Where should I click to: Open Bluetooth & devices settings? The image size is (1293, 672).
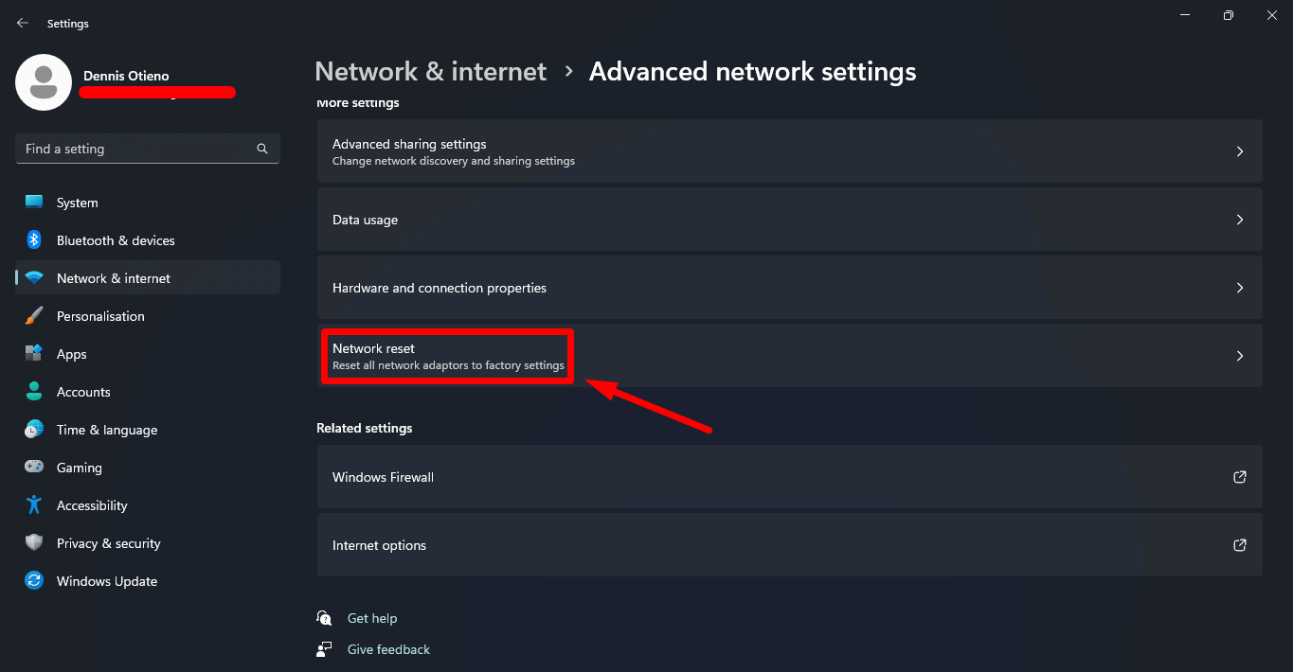[34, 239]
